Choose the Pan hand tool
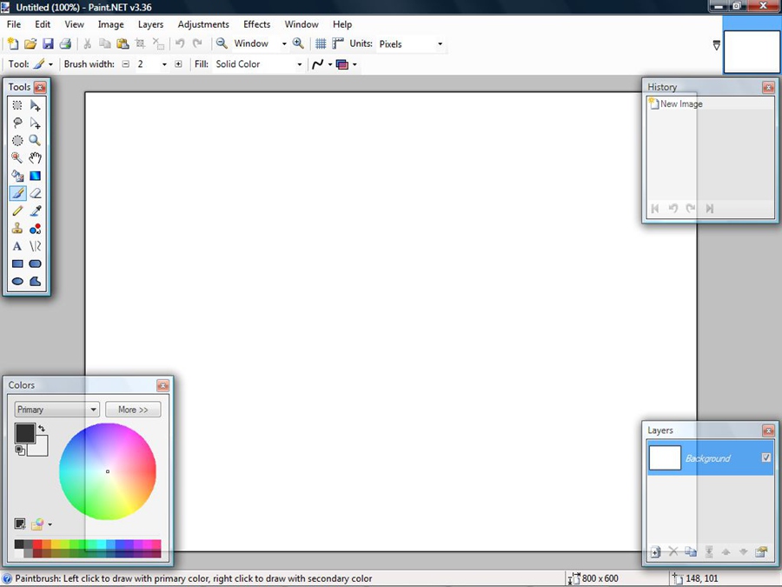The height and width of the screenshot is (587, 782). pos(36,158)
